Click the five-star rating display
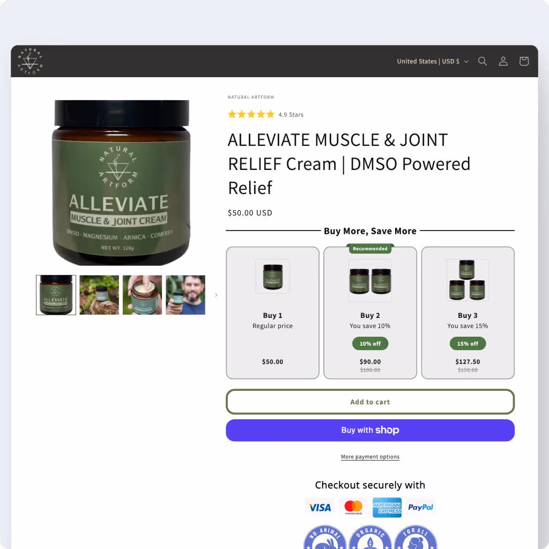 [251, 115]
